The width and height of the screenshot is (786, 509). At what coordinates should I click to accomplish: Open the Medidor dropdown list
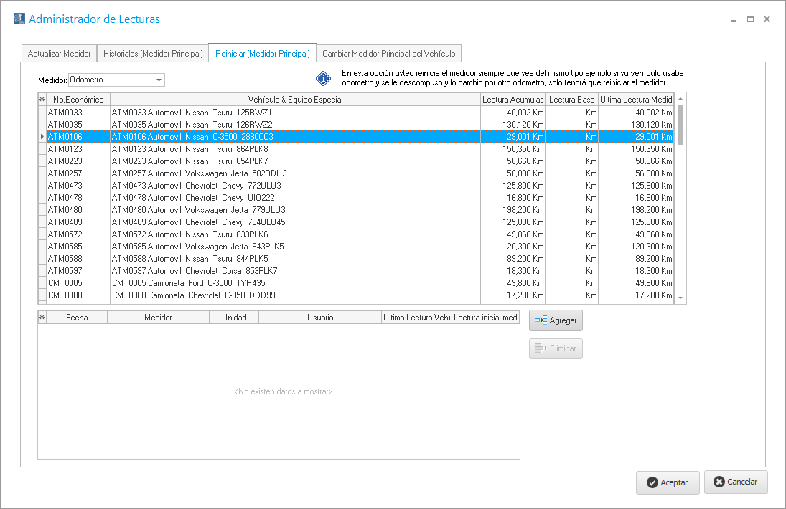point(159,80)
